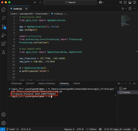Viewport: 138px width, 131px height.
Task: Open the Extensions view
Action: coord(3,44)
